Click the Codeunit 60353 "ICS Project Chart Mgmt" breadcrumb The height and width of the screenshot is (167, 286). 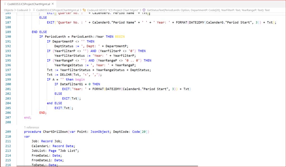(x=113, y=10)
